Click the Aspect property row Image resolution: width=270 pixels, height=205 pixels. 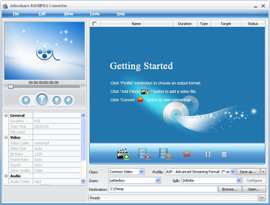coord(45,165)
